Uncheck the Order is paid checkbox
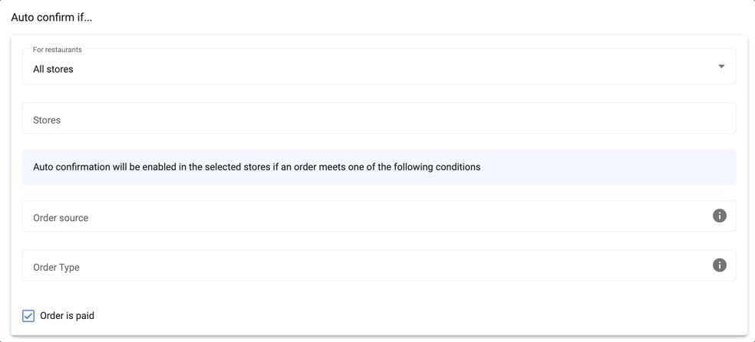The width and height of the screenshot is (755, 342). 28,315
